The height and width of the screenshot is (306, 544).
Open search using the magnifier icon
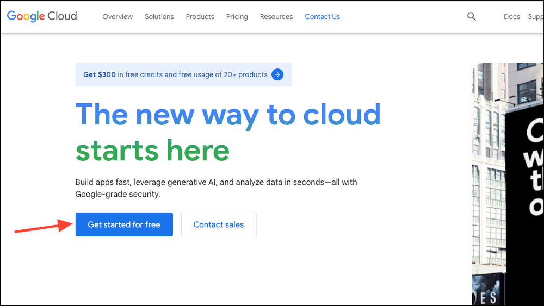[472, 17]
